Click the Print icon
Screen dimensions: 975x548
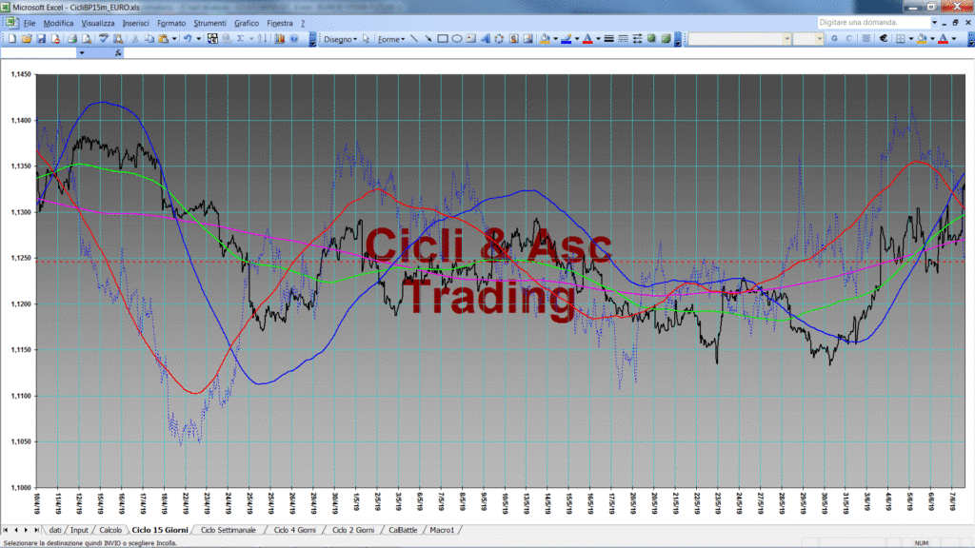point(72,39)
